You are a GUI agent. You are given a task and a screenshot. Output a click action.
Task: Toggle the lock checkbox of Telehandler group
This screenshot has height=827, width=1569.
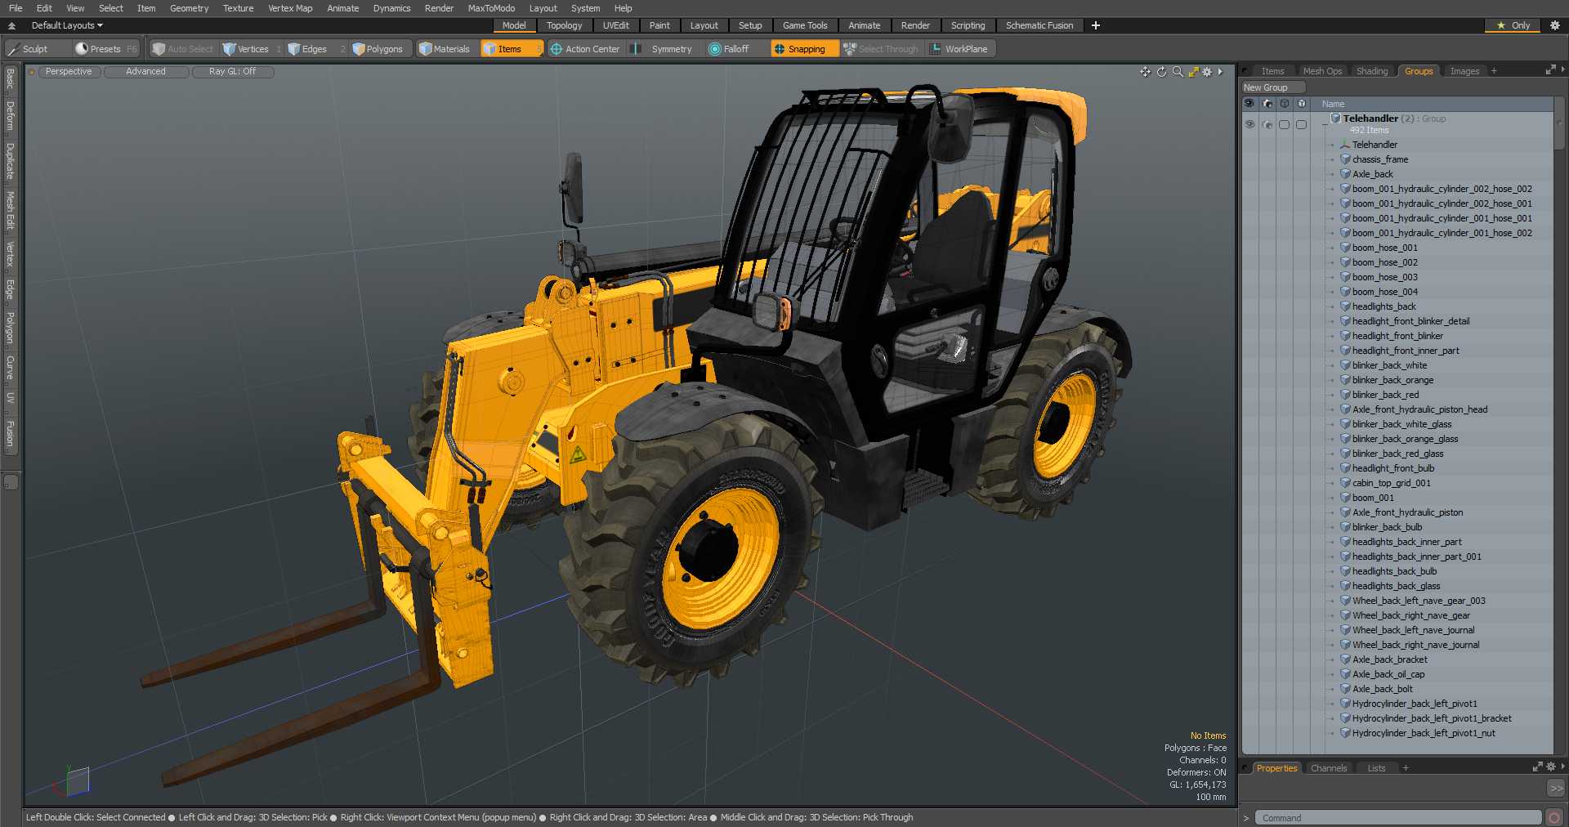[x=1284, y=124]
